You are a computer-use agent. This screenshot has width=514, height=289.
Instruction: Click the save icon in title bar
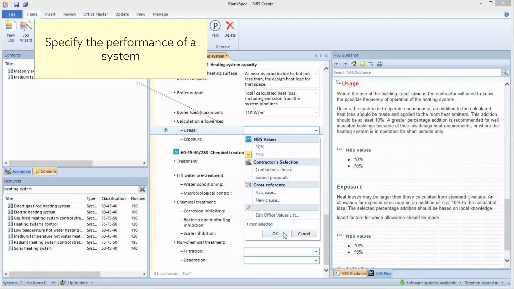16,4
